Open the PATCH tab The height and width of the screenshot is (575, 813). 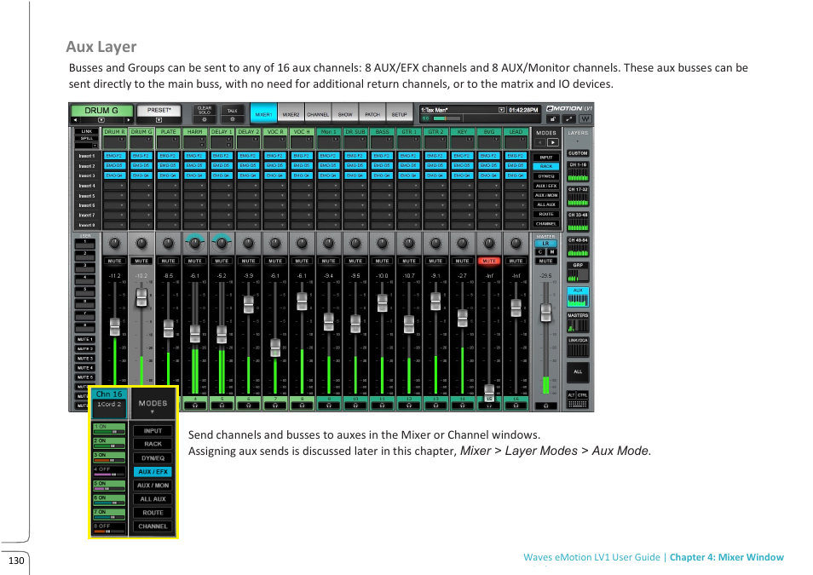(x=372, y=113)
